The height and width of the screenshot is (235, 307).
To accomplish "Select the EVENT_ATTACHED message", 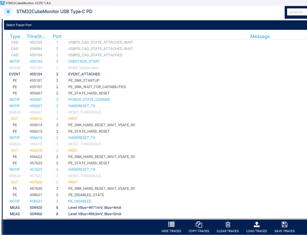I will [84, 74].
